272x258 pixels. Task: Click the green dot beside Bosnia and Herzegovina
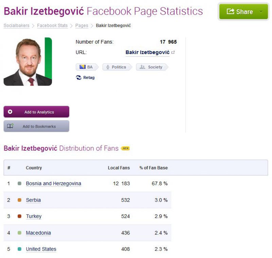20,184
